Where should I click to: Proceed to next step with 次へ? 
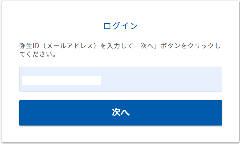121,113
